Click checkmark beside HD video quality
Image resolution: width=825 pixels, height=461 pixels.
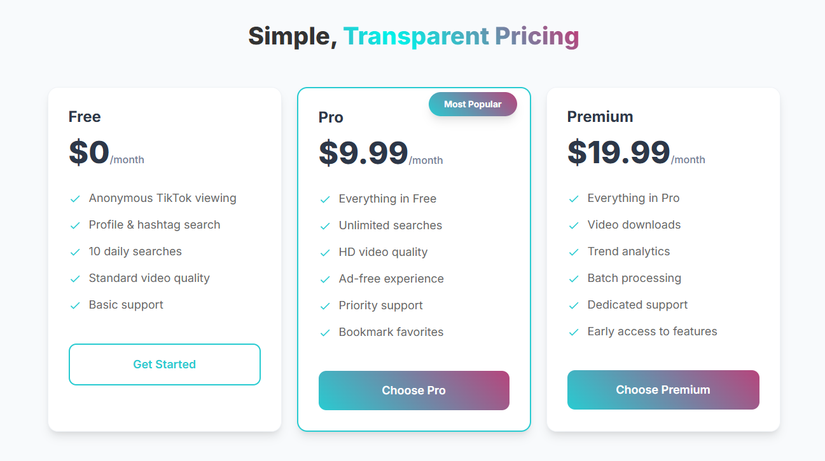pos(325,253)
